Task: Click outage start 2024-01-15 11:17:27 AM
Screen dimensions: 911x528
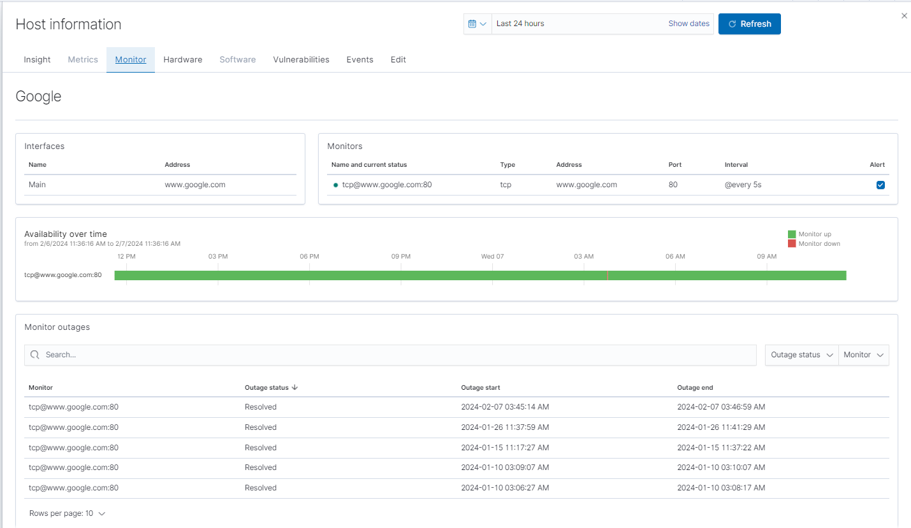Action: pyautogui.click(x=505, y=448)
